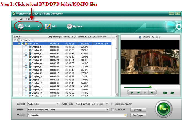
Task: Check the Chapter_08 checkbox
Action: click(x=26, y=70)
